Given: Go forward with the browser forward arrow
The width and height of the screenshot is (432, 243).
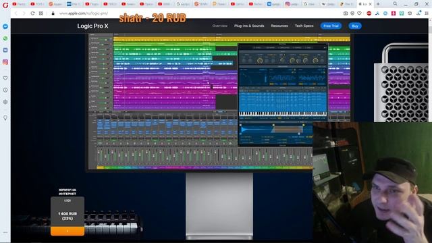Looking at the screenshot, I should coord(24,13).
